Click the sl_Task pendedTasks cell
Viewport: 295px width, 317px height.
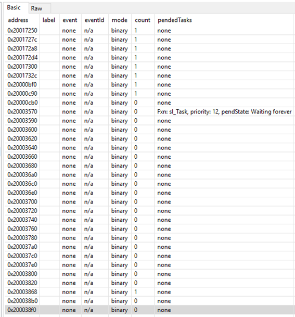pyautogui.click(x=224, y=111)
